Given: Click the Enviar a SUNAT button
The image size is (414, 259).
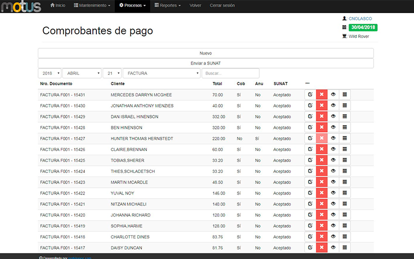Looking at the screenshot, I should (x=205, y=63).
